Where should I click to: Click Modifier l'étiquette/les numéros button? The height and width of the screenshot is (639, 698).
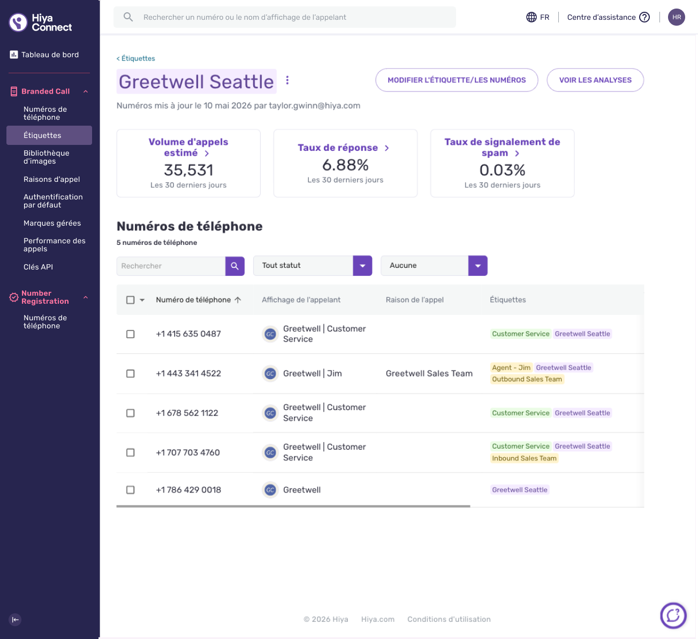pos(457,80)
